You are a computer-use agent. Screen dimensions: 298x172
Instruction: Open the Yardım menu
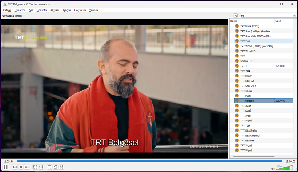point(93,10)
